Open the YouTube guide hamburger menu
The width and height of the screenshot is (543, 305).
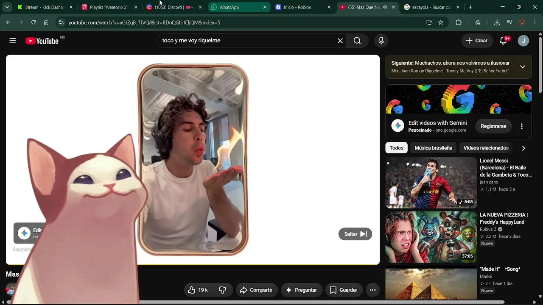pyautogui.click(x=13, y=41)
